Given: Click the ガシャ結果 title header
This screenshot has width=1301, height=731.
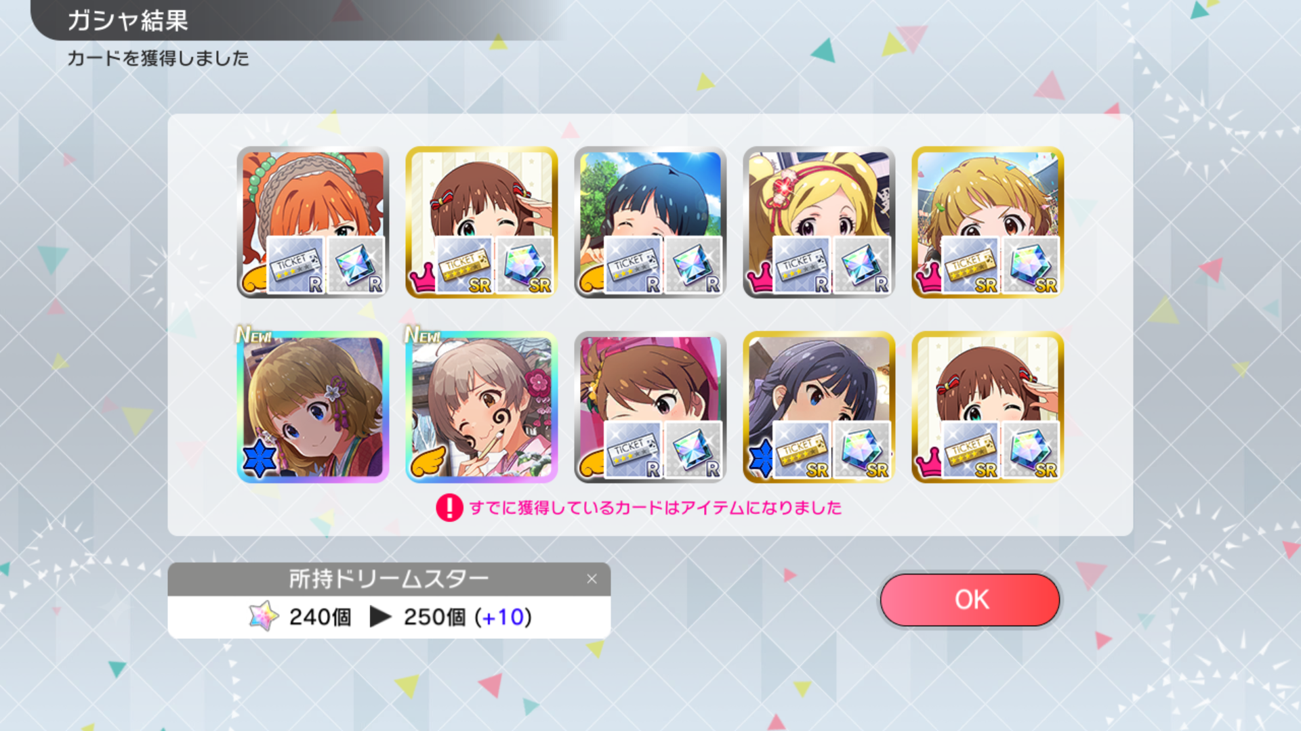Looking at the screenshot, I should click(x=127, y=20).
